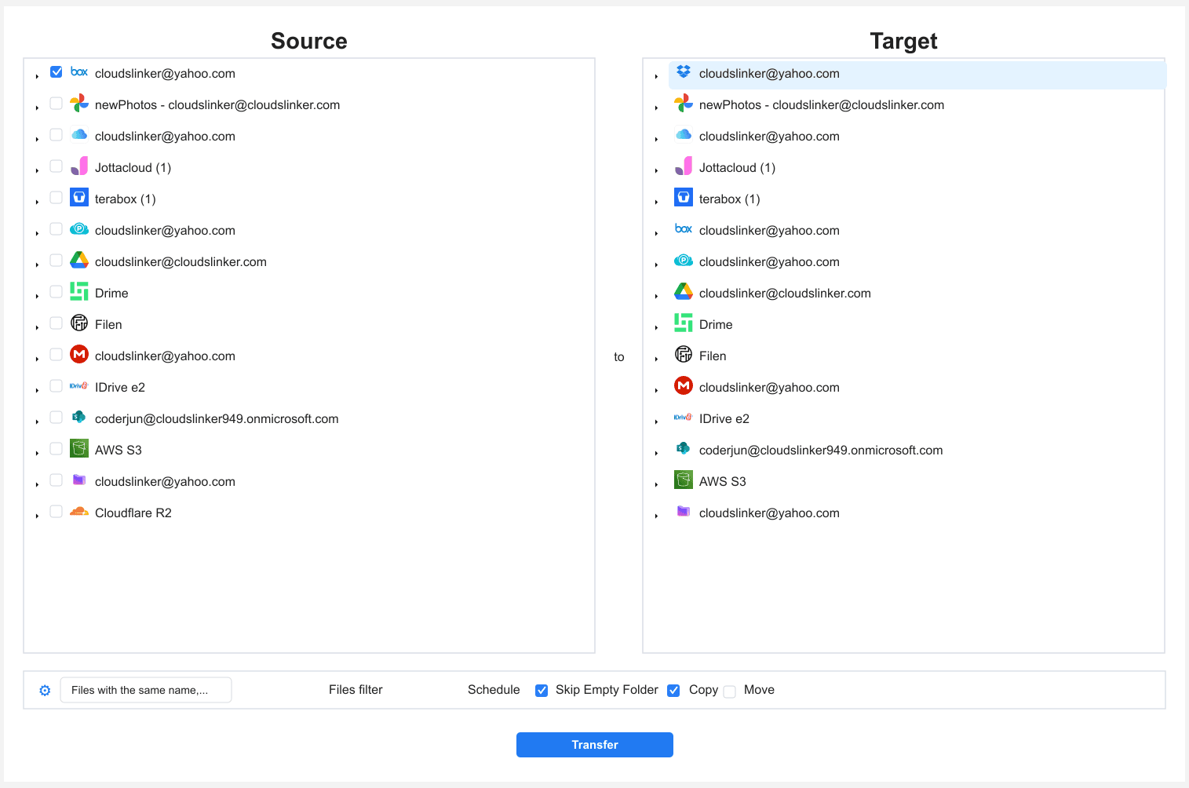Click the IDrive e2 icon in Source list
The width and height of the screenshot is (1189, 788).
(79, 385)
